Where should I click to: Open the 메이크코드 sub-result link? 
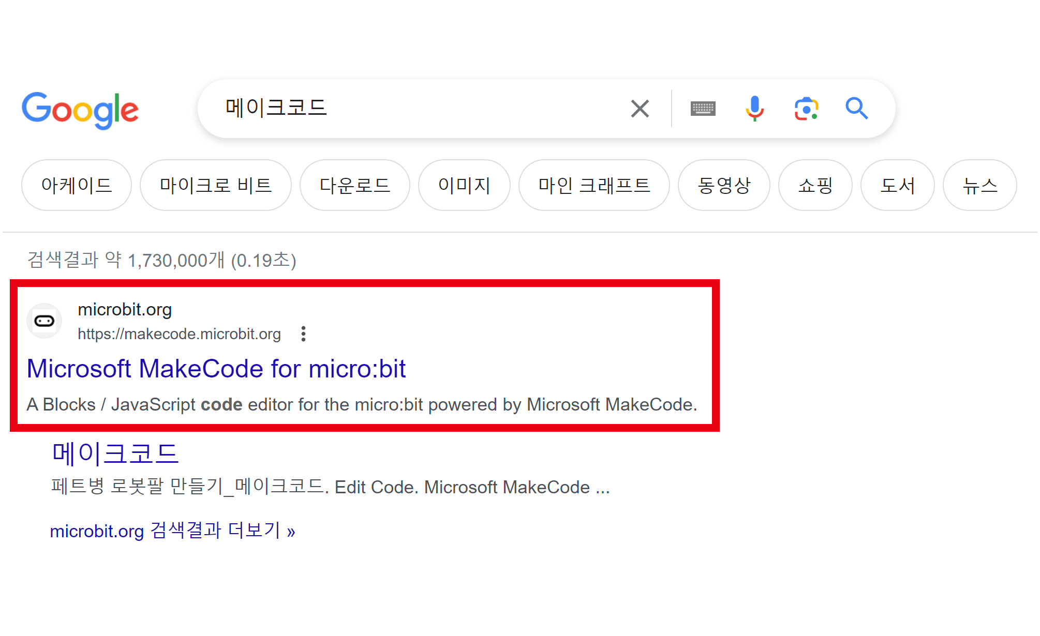coord(115,453)
